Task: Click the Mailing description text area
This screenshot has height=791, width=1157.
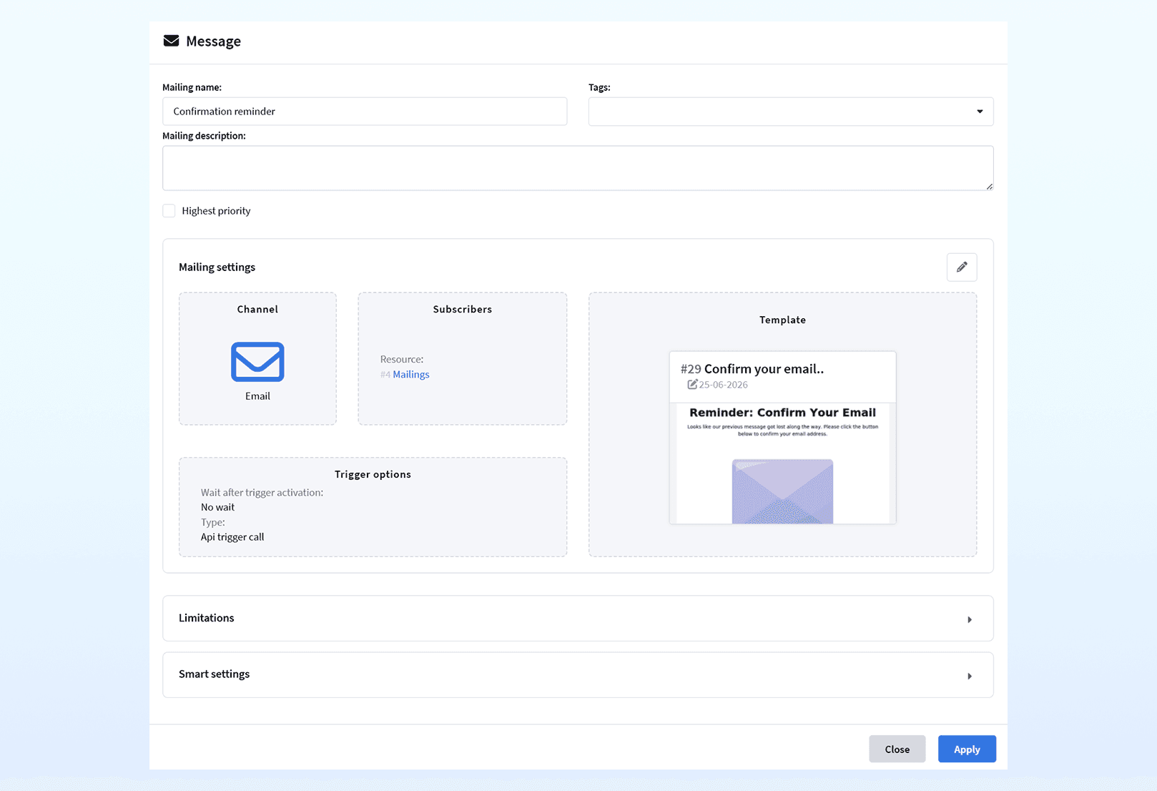Action: [x=578, y=168]
